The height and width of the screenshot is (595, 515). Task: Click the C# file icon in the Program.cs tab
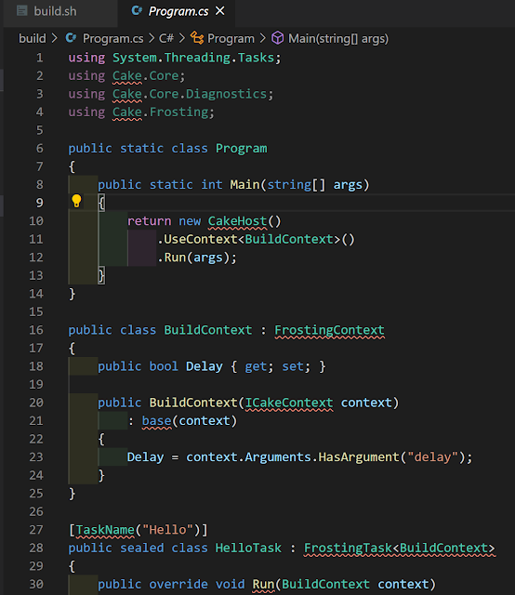click(137, 10)
